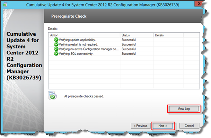This screenshot has height=138, width=211.
Task: Click green check beside Verifying restart is not required
Action: pyautogui.click(x=56, y=44)
